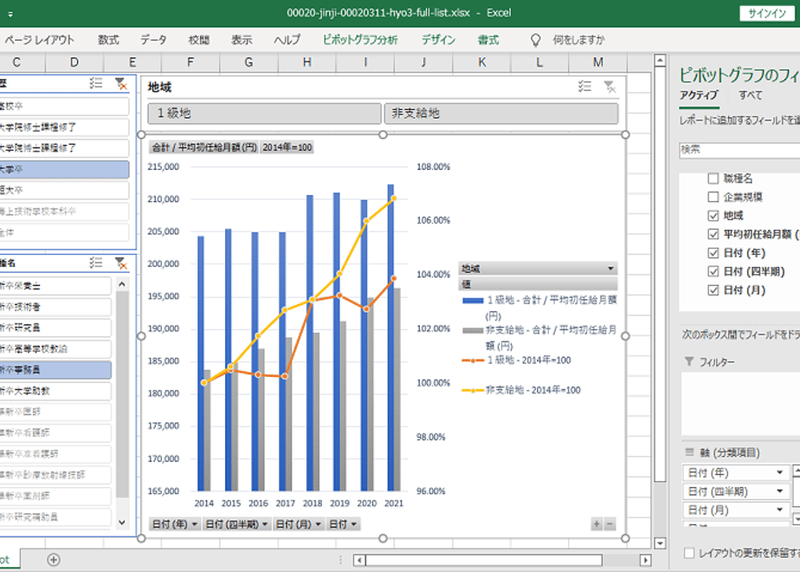Collapse entire chart field with minus button
The image size is (800, 572).
(610, 523)
